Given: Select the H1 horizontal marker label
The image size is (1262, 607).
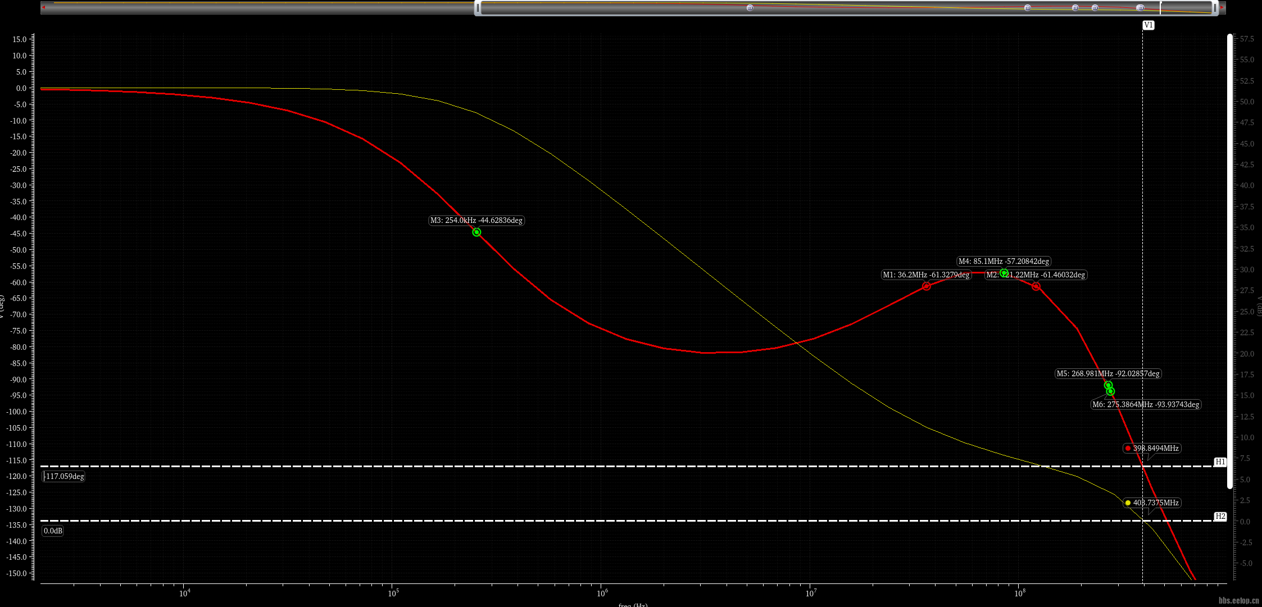Looking at the screenshot, I should [x=1220, y=462].
